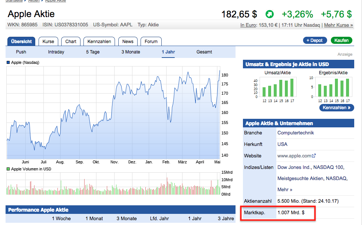Click the green Kaufen button

pyautogui.click(x=342, y=40)
